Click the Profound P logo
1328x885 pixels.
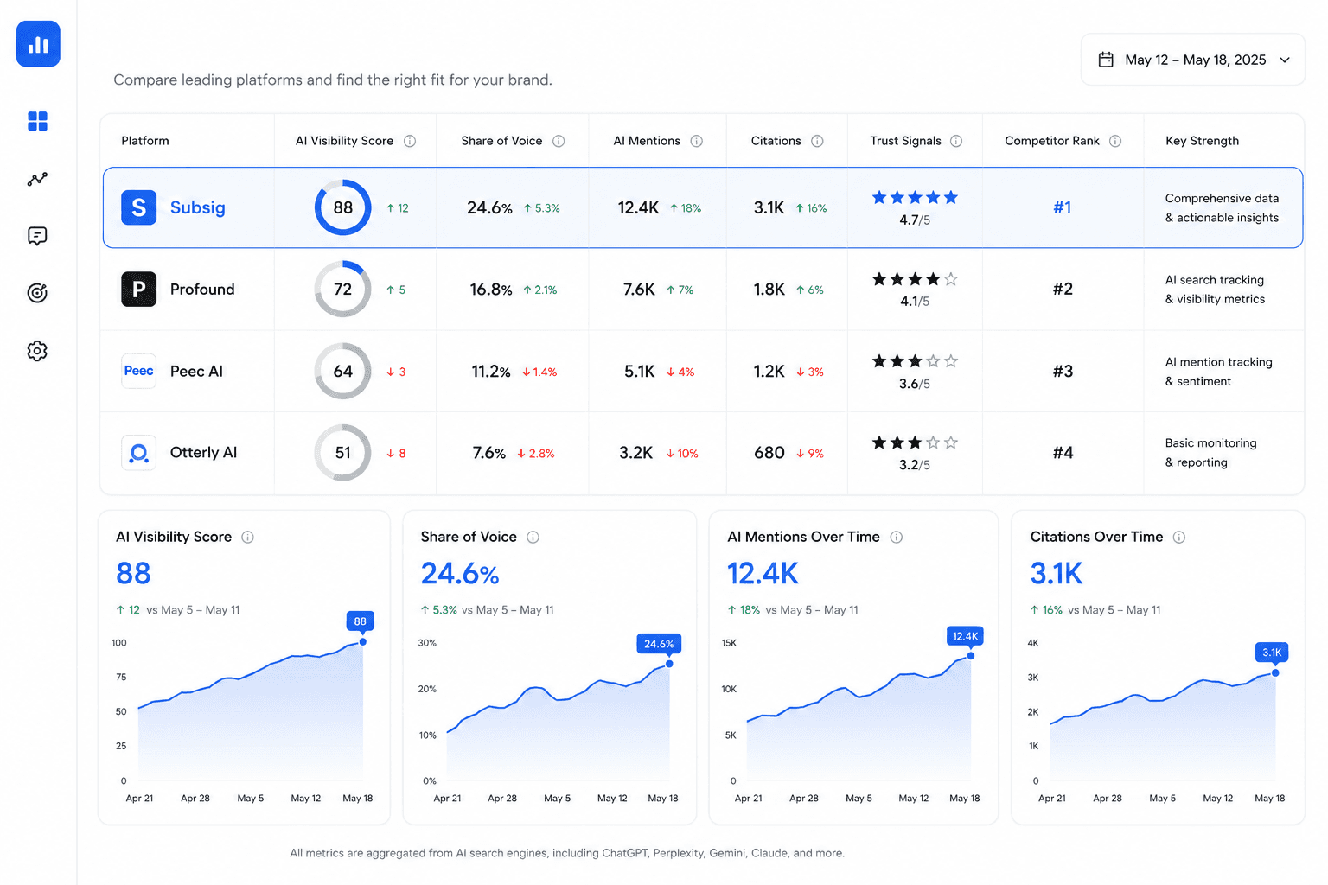point(138,289)
